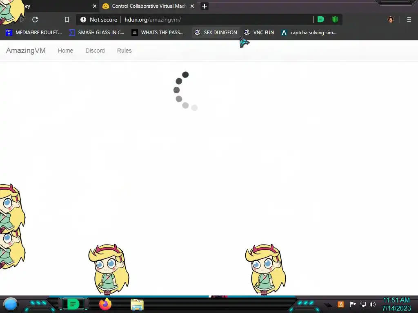The height and width of the screenshot is (313, 418).
Task: Open the green chat app on the taskbar
Action: (73, 304)
